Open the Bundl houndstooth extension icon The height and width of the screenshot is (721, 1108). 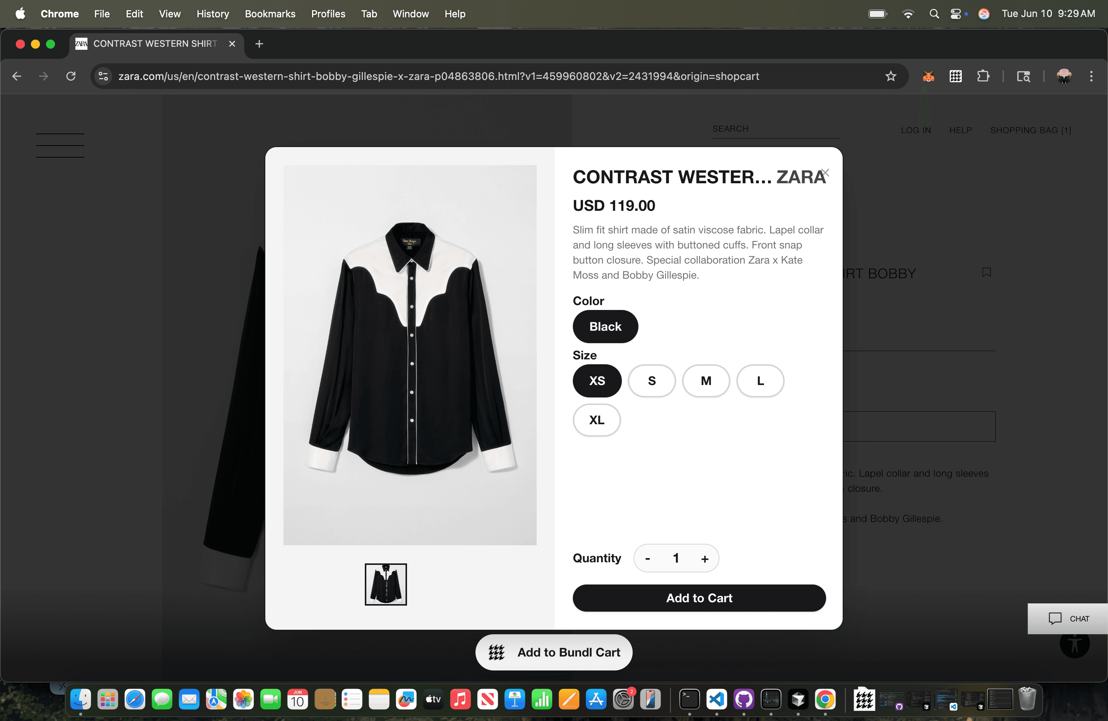[955, 77]
